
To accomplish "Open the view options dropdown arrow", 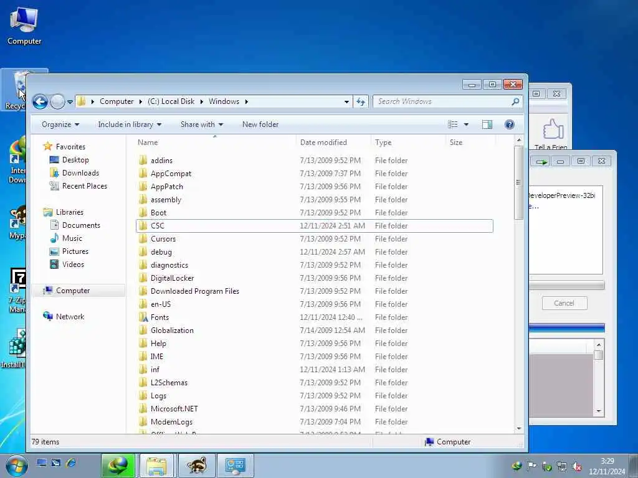I will point(466,124).
